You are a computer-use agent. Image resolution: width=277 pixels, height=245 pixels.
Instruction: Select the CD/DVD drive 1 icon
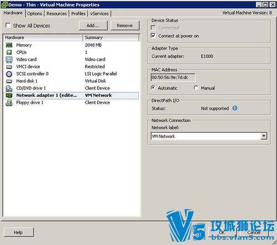point(9,88)
